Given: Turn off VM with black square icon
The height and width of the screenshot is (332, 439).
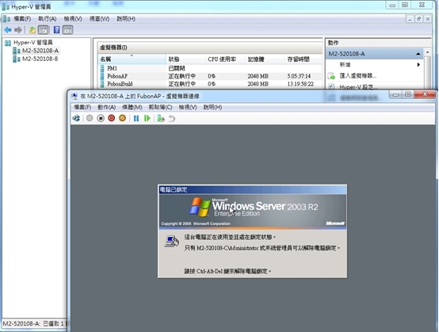Looking at the screenshot, I should [x=101, y=118].
